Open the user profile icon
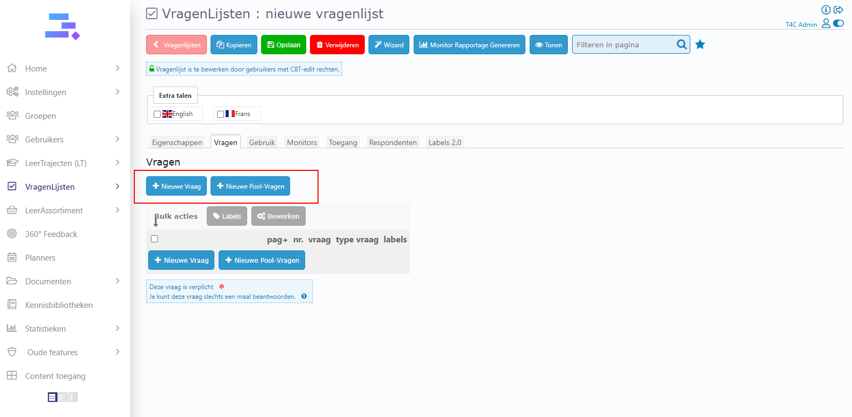The width and height of the screenshot is (852, 417). 826,23
